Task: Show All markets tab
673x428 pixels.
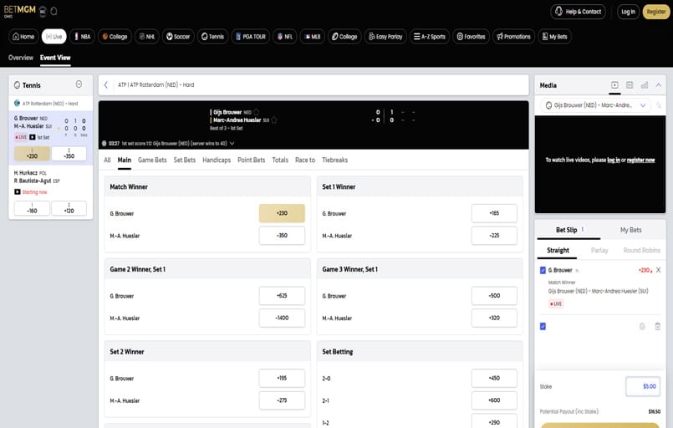Action: point(107,160)
